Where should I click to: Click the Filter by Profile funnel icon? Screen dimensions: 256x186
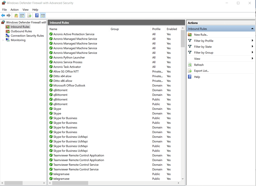click(x=190, y=41)
